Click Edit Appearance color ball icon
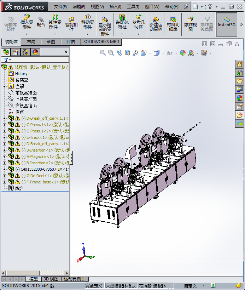The image size is (245, 290). point(182,53)
